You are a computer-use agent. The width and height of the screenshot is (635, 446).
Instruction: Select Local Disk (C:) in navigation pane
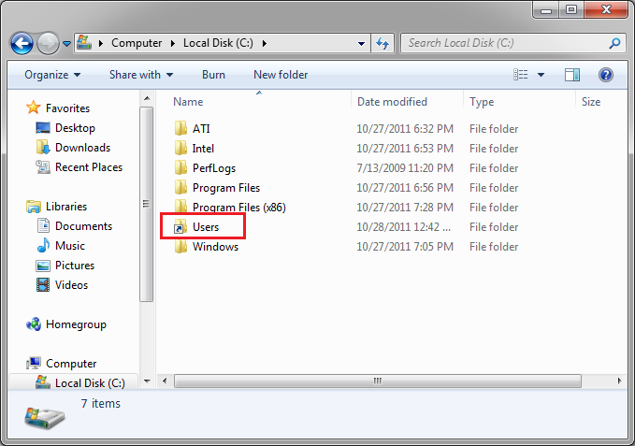[x=90, y=382]
